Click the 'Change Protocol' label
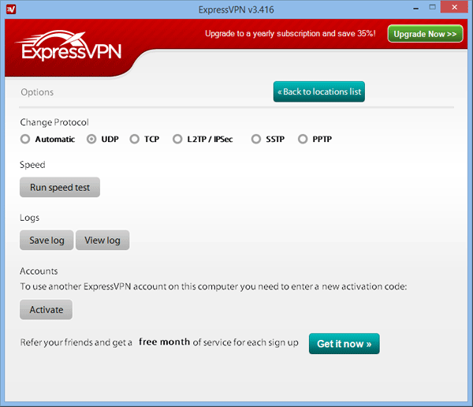The width and height of the screenshot is (473, 407). [x=54, y=122]
